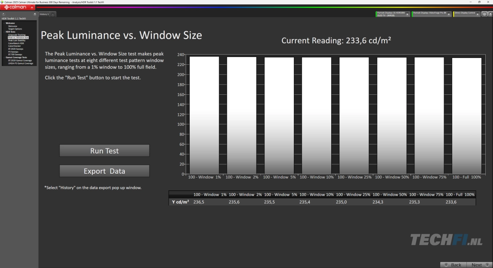Open the Calman main menu dropdown arrow
Image resolution: width=493 pixels, height=268 pixels.
coord(33,7)
